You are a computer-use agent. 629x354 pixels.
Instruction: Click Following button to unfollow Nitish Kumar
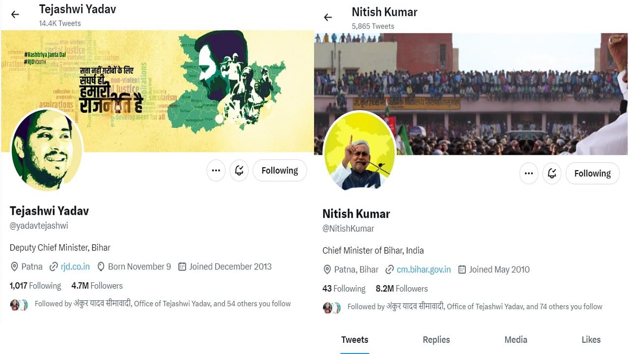593,173
